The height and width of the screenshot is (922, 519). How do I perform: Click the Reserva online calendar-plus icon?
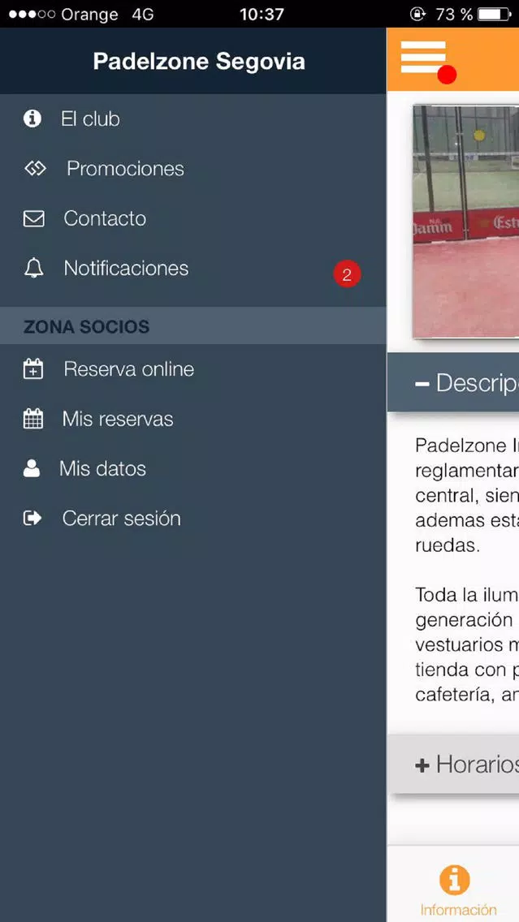(33, 369)
